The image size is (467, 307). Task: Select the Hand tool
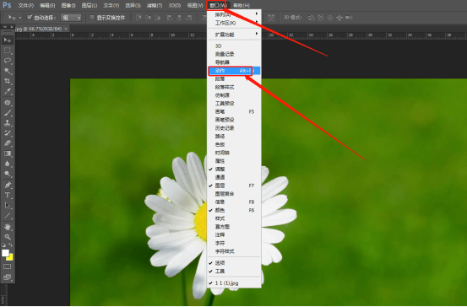click(x=8, y=227)
